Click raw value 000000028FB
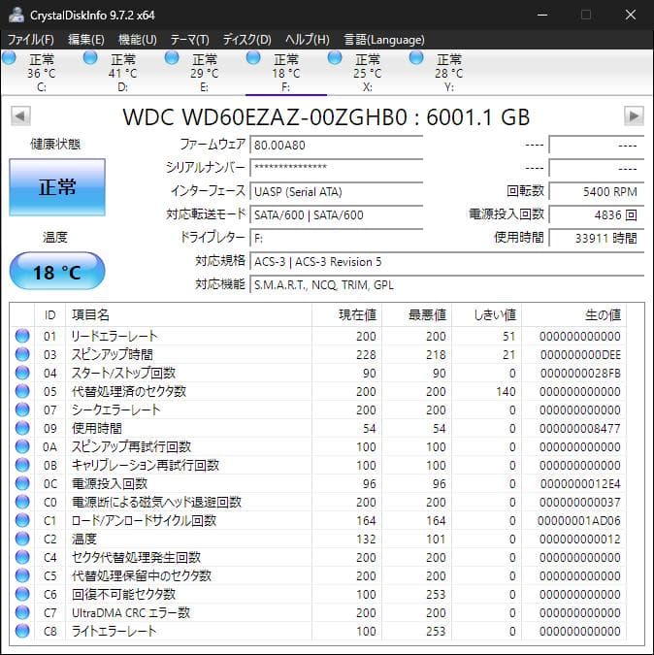Screen dimensions: 654x655 580,373
